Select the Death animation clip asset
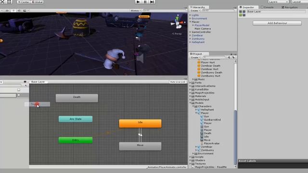This screenshot has width=308, height=173. (x=206, y=133)
